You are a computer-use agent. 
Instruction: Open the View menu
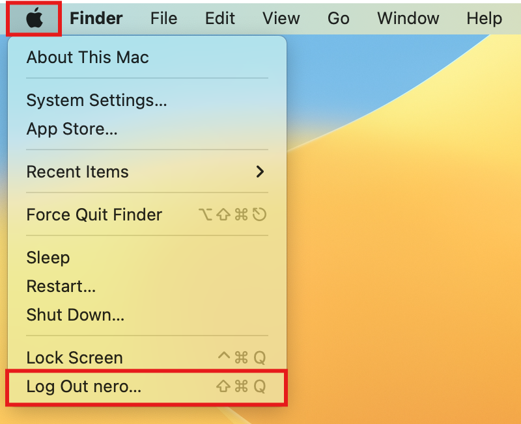pos(281,18)
